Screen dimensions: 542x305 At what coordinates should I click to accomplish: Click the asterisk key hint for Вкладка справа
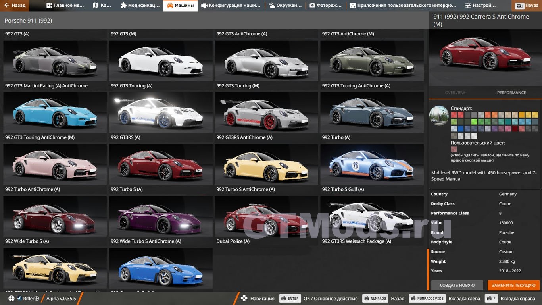click(492, 299)
